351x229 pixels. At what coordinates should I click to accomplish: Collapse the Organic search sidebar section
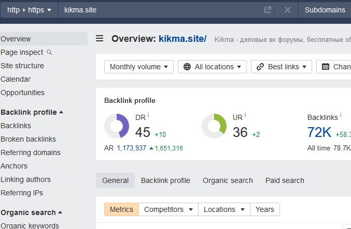tap(31, 212)
